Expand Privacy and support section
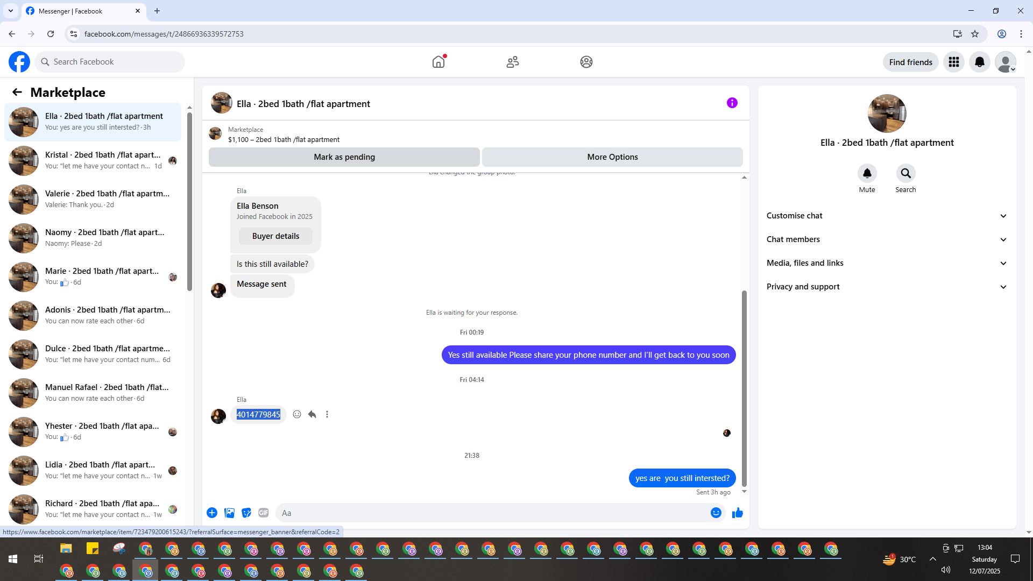 (886, 287)
